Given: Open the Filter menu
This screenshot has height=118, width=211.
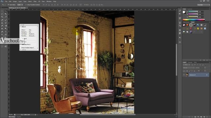Looking at the screenshot, I should [35, 1].
